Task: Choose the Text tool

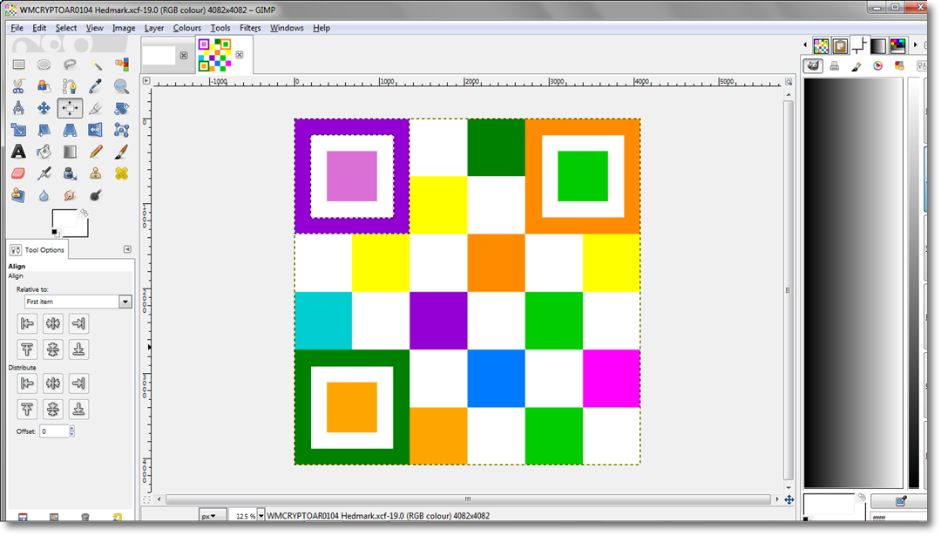Action: (x=18, y=152)
